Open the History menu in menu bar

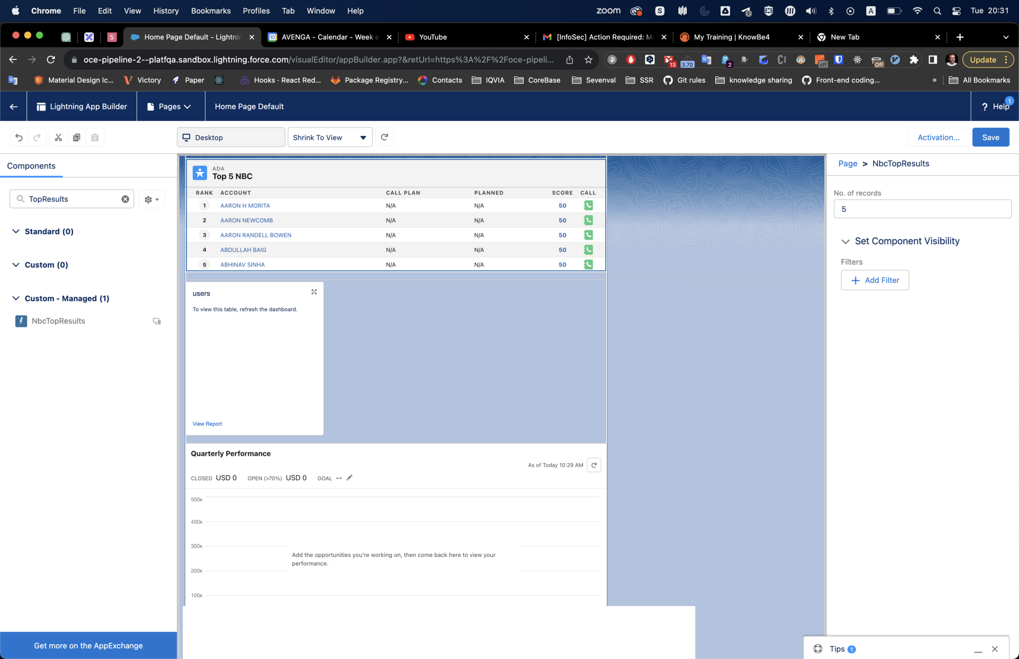tap(166, 11)
